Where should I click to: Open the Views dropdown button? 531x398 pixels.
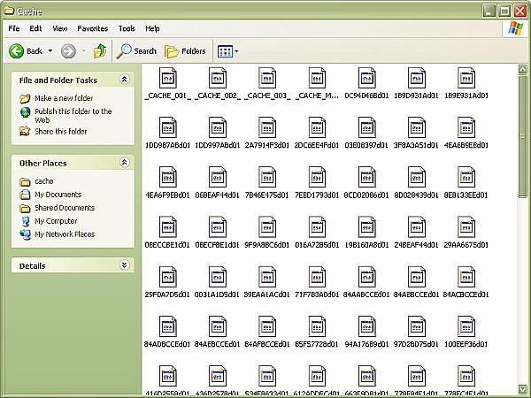tap(227, 51)
